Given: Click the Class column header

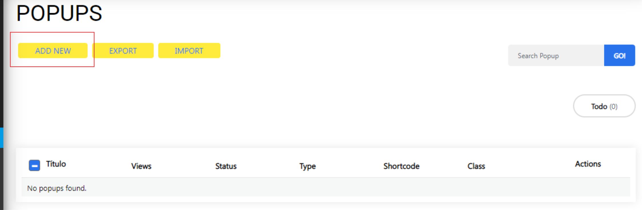Looking at the screenshot, I should click(476, 166).
